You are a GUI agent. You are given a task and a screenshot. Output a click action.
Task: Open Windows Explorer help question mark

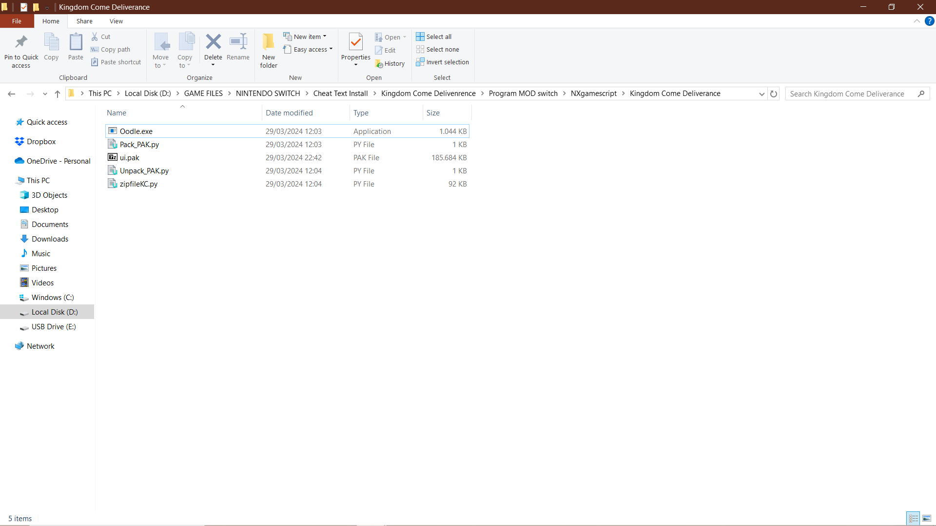click(930, 21)
